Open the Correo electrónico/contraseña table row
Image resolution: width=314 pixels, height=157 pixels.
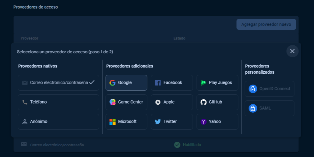(156, 145)
